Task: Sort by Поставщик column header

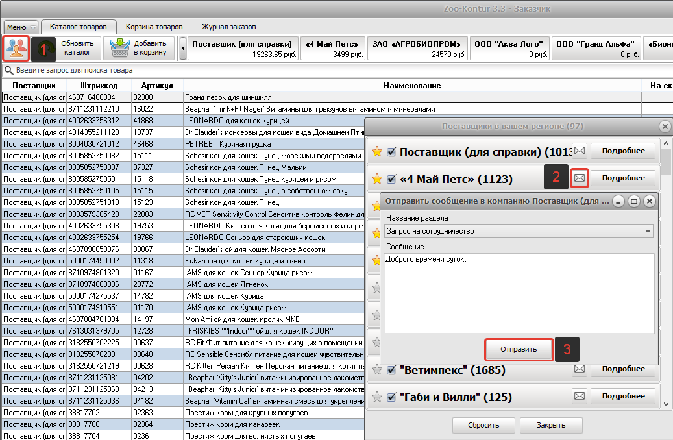Action: pos(34,86)
